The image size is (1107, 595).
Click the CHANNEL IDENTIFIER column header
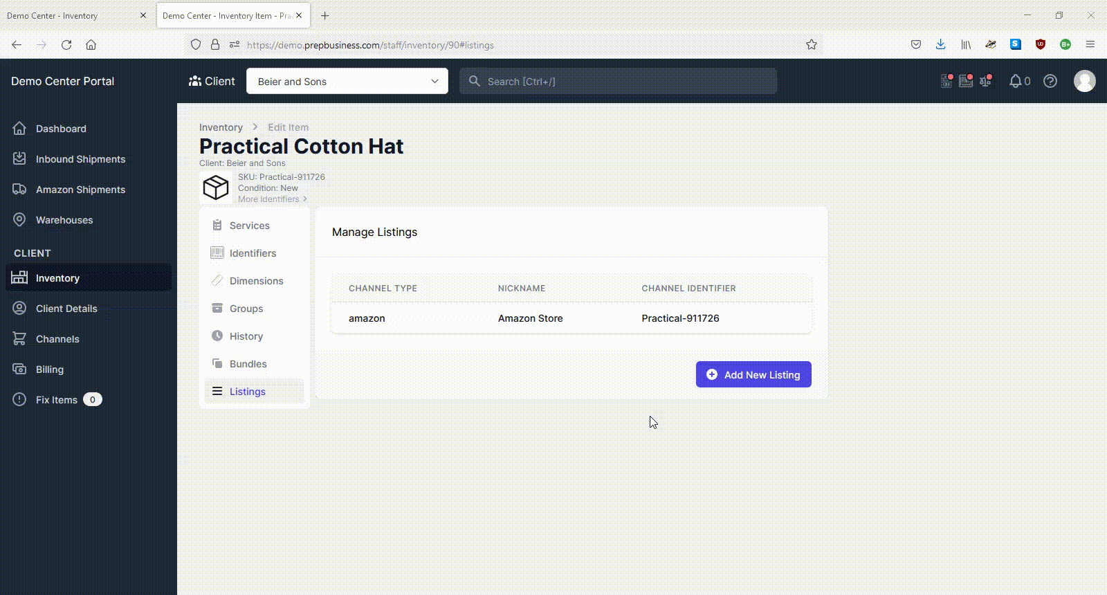[x=688, y=288]
